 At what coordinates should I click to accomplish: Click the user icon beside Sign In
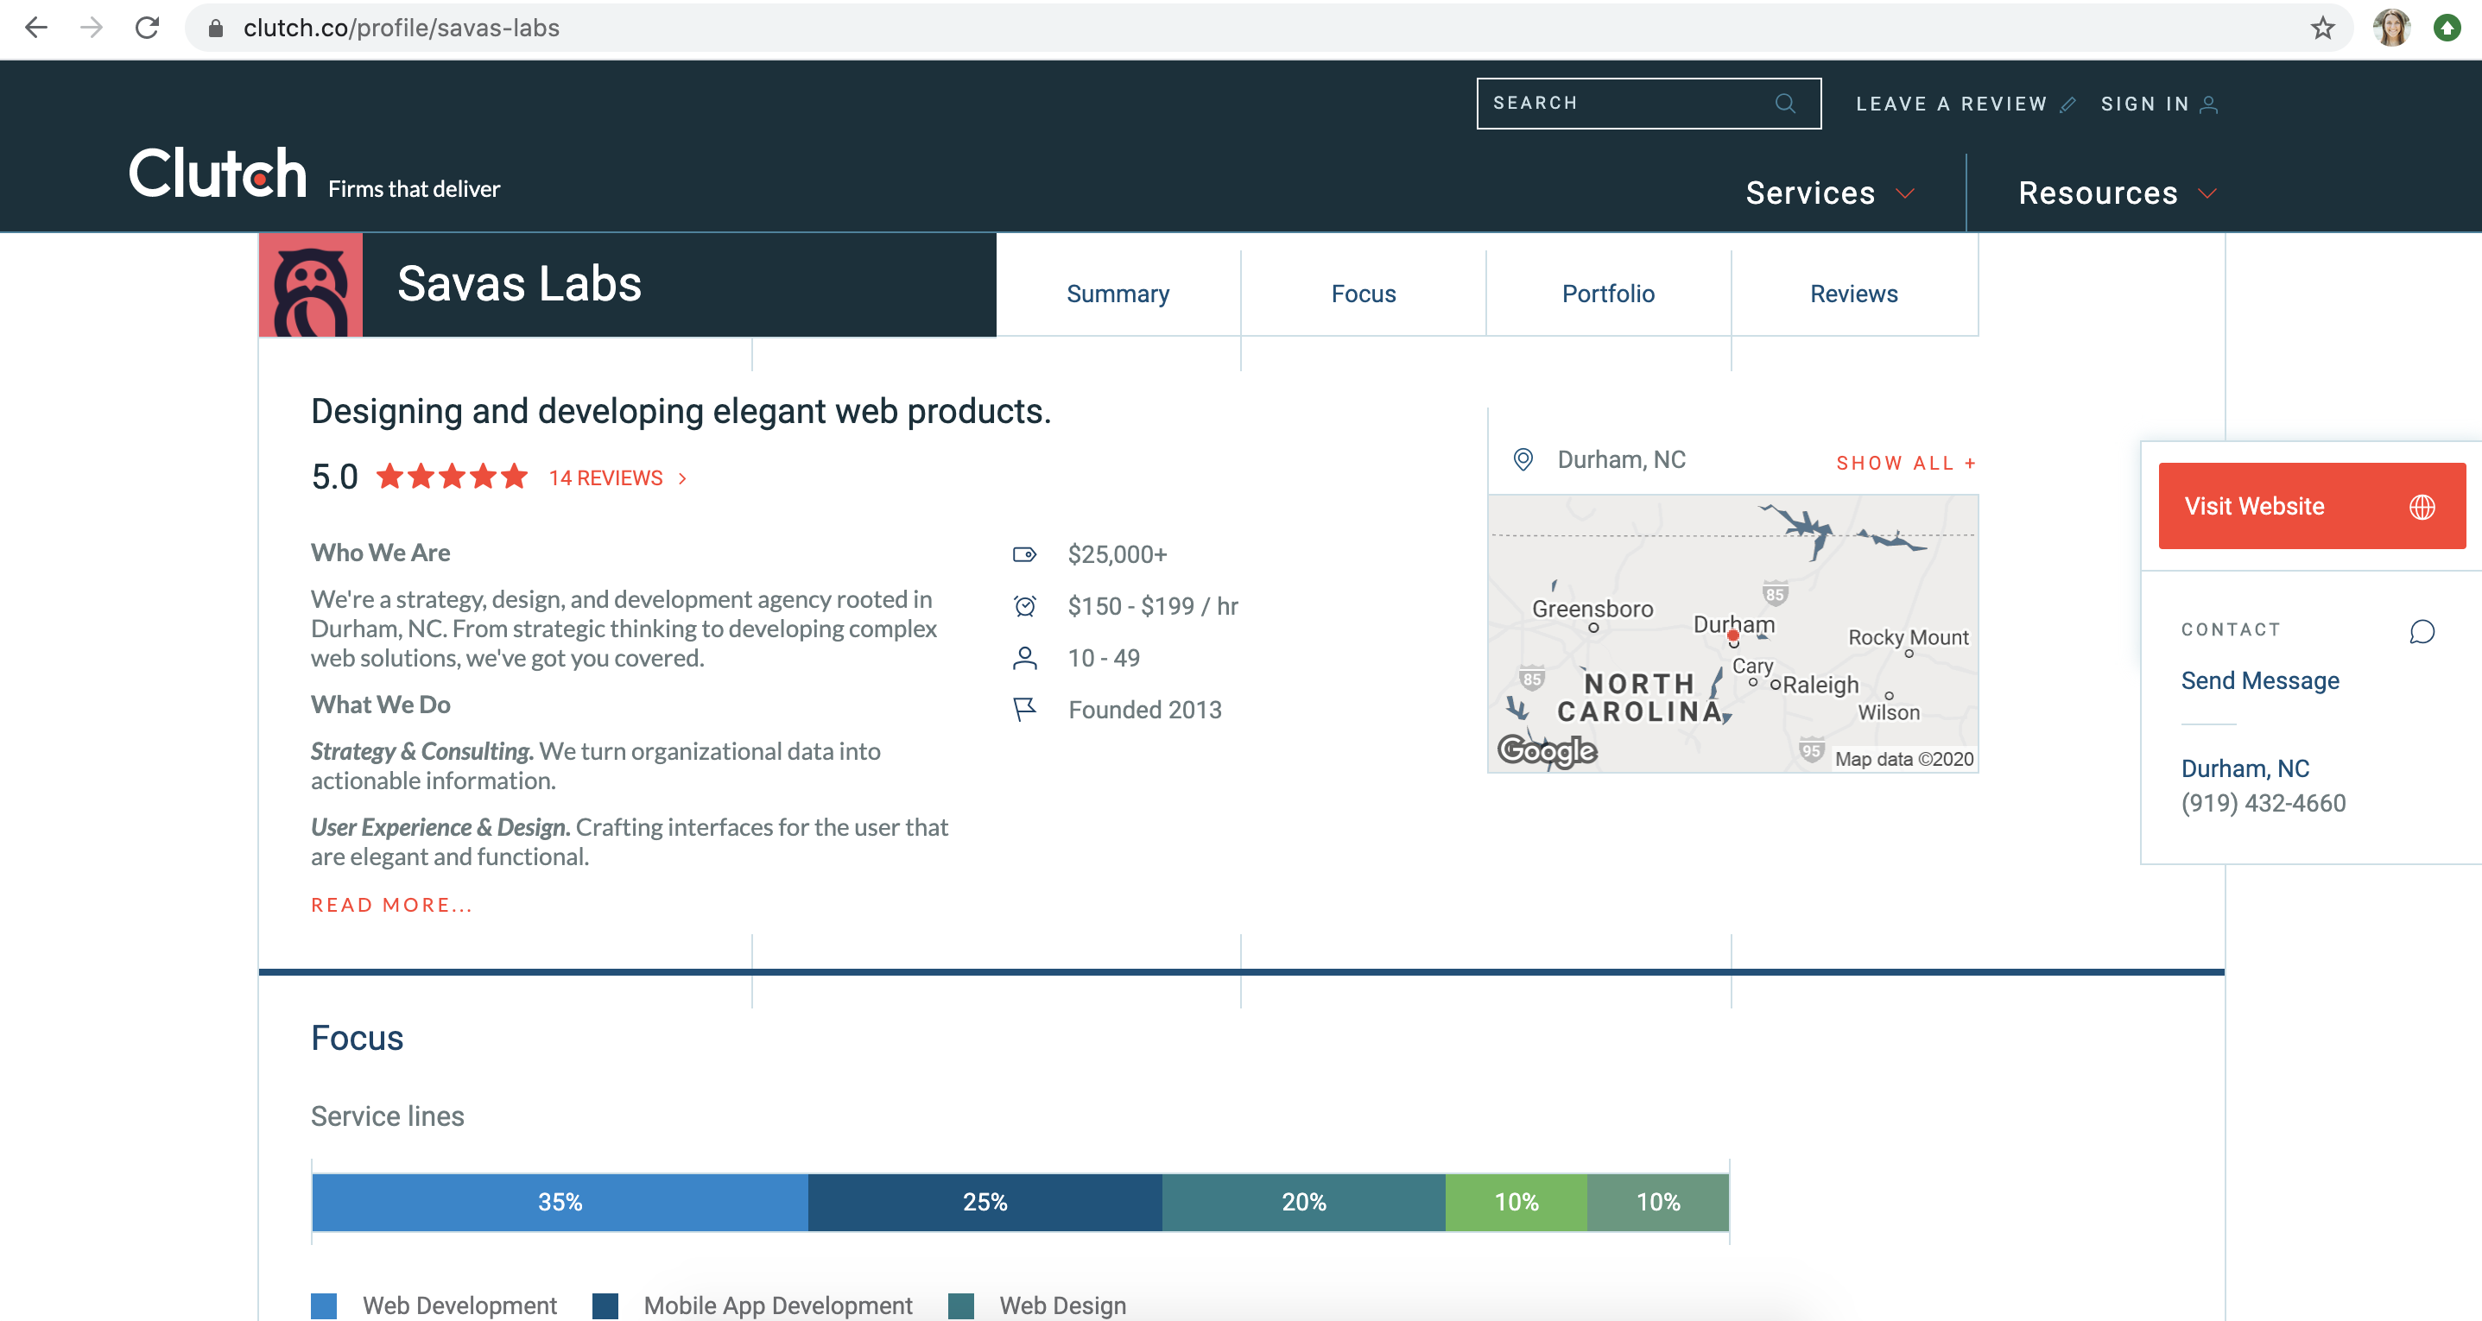pos(2209,104)
